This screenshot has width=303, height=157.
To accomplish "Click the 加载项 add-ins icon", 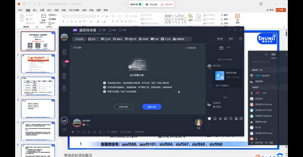I will coord(238,19).
